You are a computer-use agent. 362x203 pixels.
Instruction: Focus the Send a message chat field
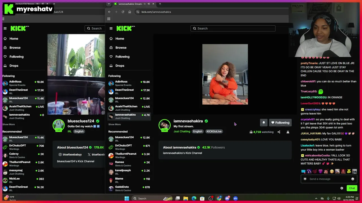329,179
